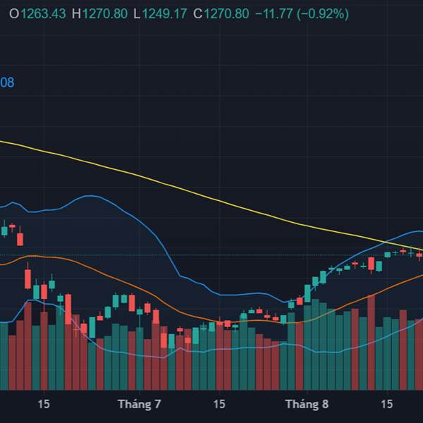
Task: Click the 'Tháng 7' time axis label
Action: 140,404
